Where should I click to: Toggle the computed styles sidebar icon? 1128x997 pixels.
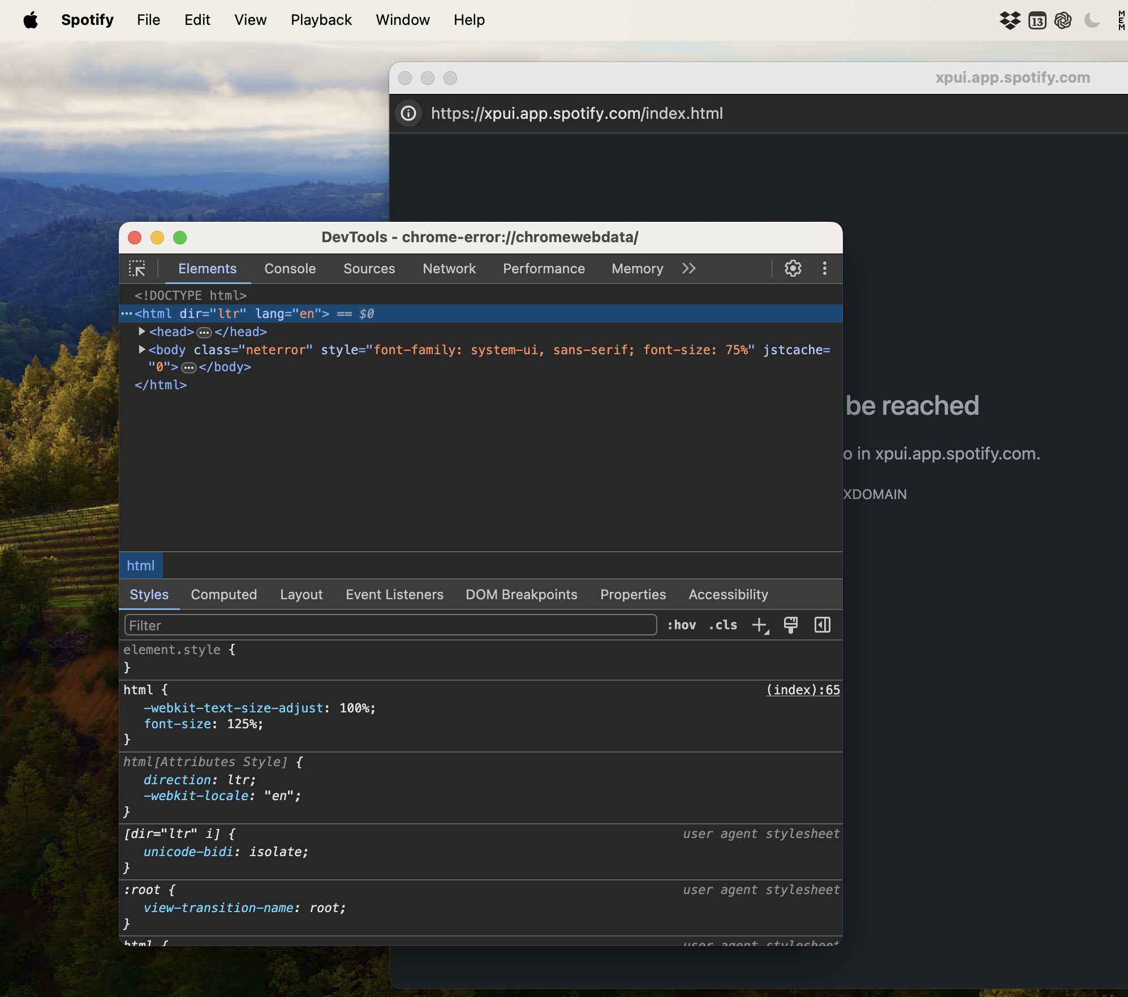pyautogui.click(x=822, y=625)
